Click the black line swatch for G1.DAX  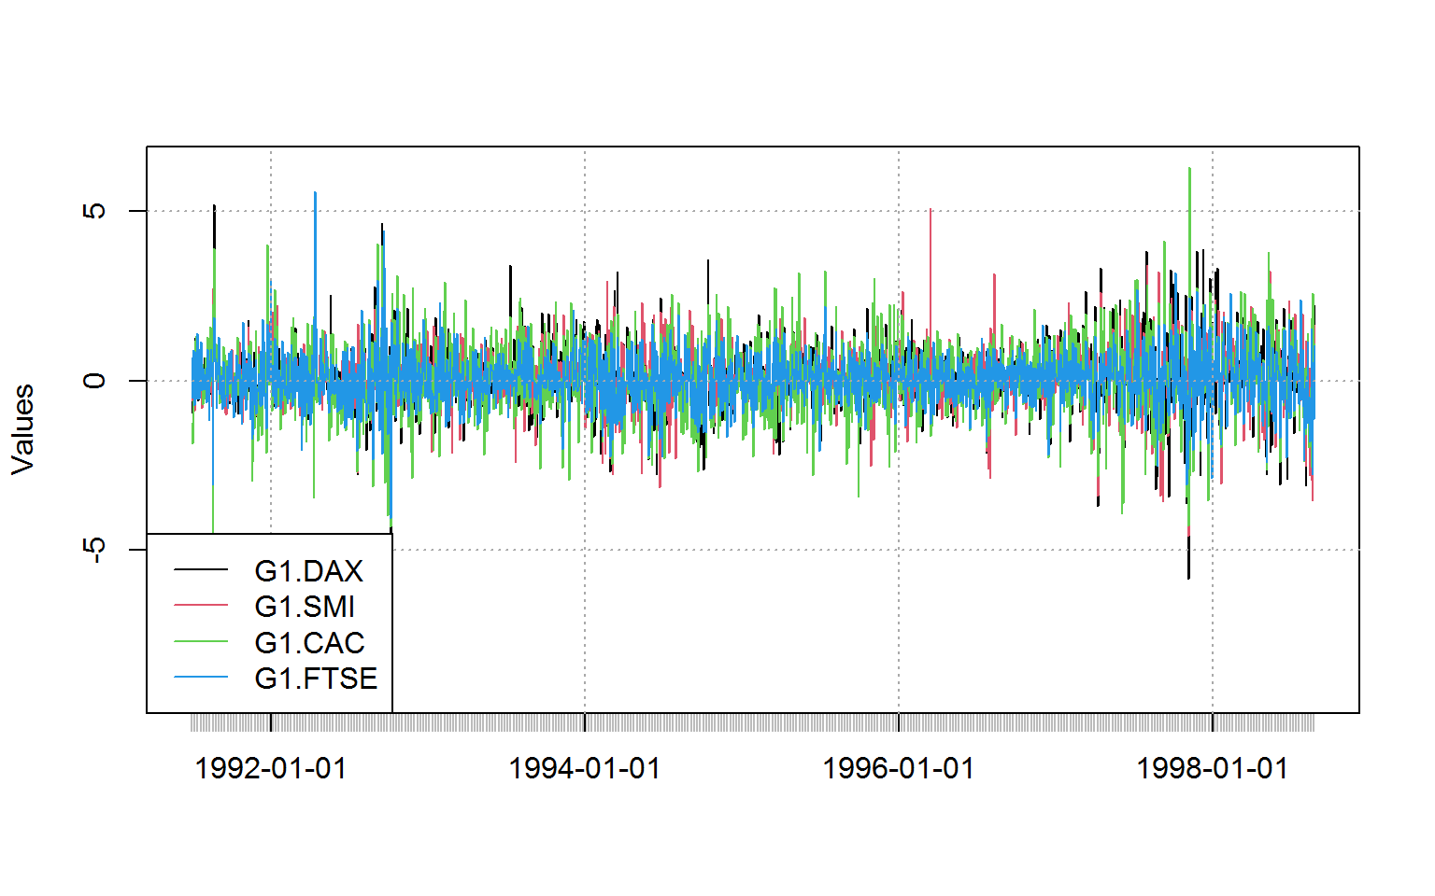click(x=201, y=570)
